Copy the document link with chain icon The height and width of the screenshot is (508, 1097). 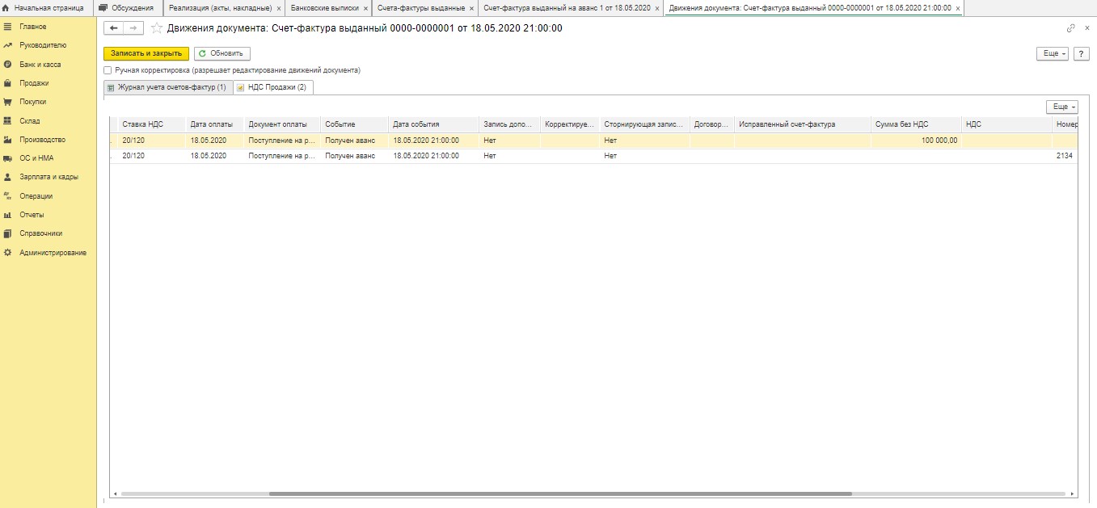(1071, 28)
